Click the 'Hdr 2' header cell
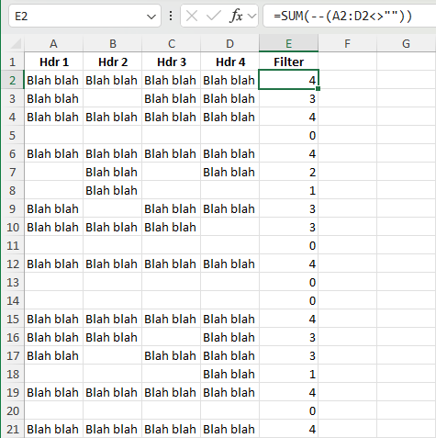Image resolution: width=436 pixels, height=438 pixels. tap(113, 62)
